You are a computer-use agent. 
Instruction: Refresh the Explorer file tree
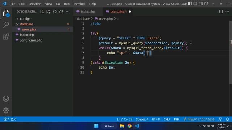click(x=55, y=12)
